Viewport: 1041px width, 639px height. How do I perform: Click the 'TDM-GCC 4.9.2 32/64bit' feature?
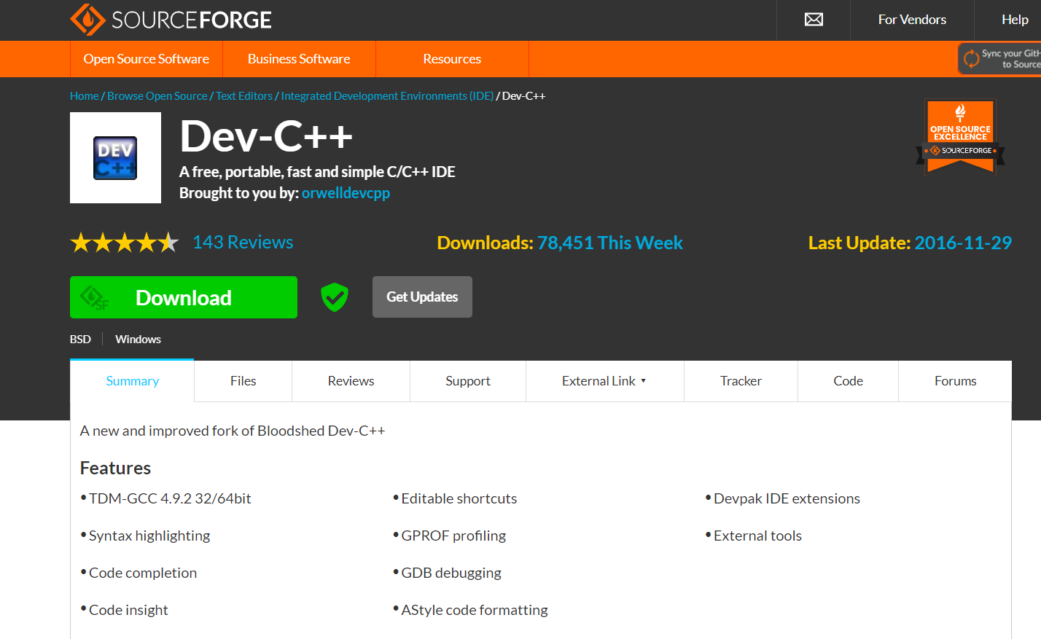point(170,498)
